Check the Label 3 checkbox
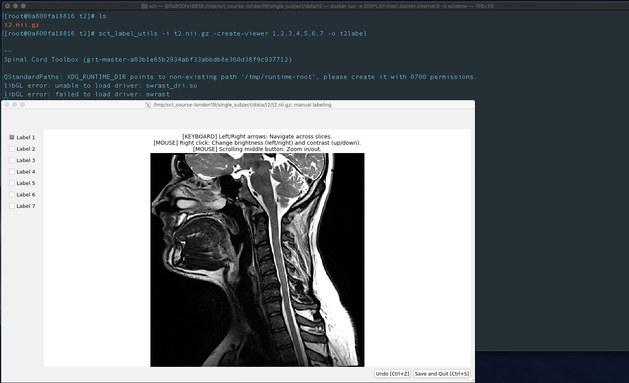This screenshot has width=629, height=383. (x=12, y=160)
